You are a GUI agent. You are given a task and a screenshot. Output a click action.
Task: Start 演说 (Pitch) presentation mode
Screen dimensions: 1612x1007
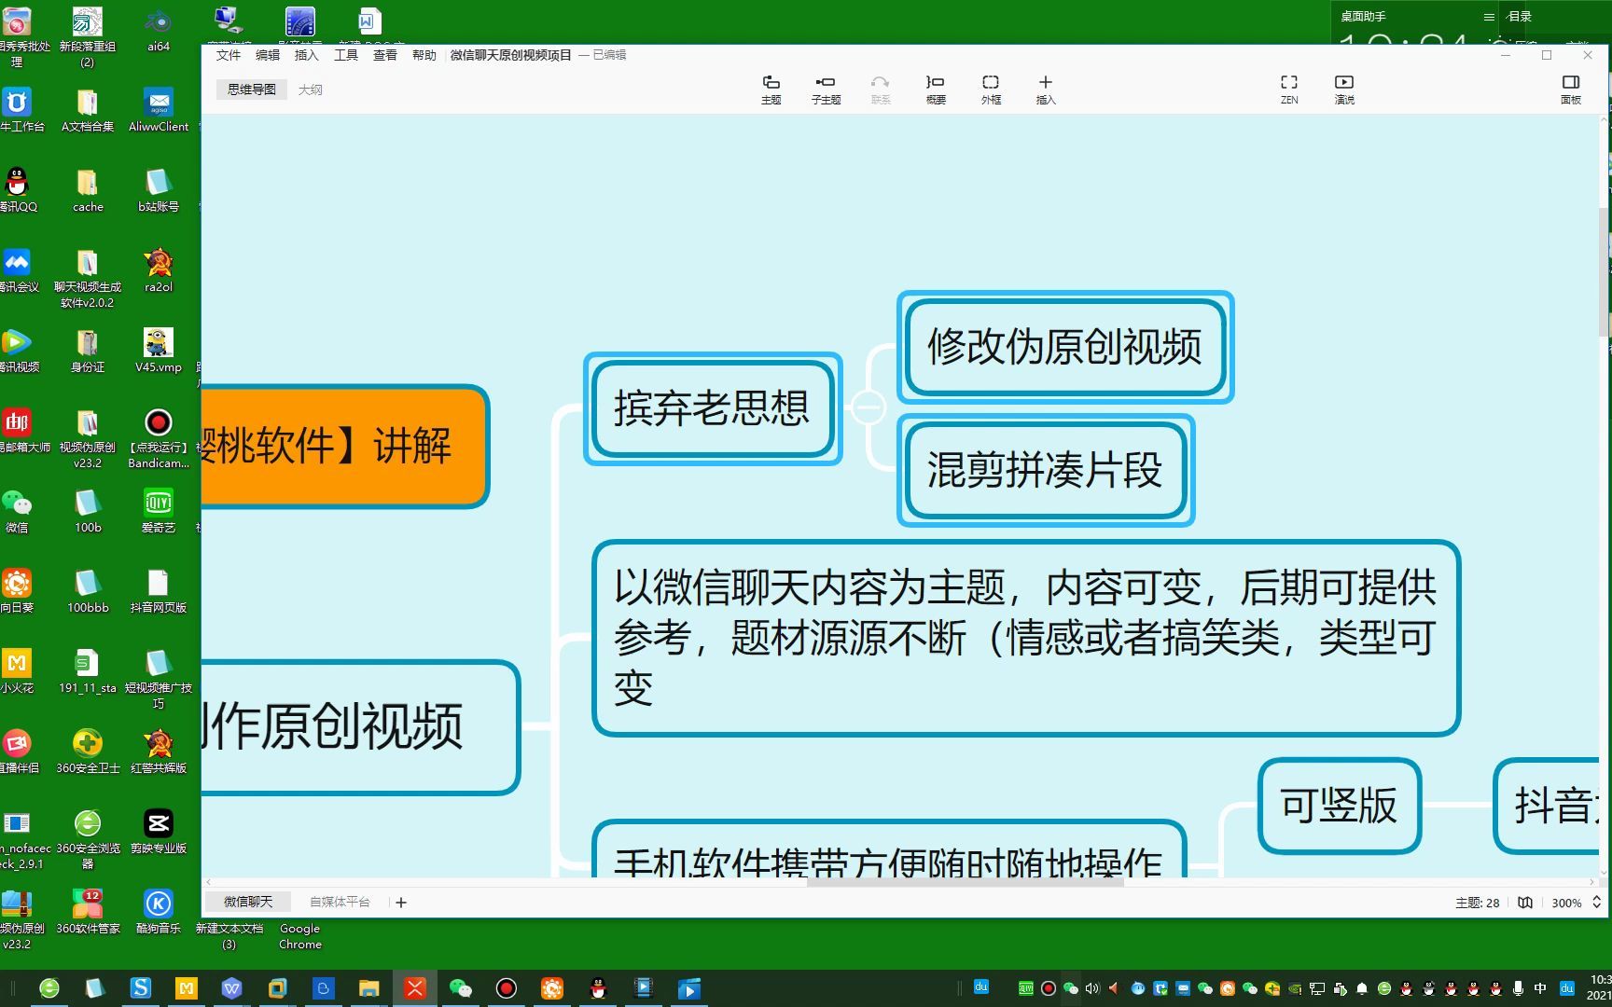click(x=1344, y=89)
